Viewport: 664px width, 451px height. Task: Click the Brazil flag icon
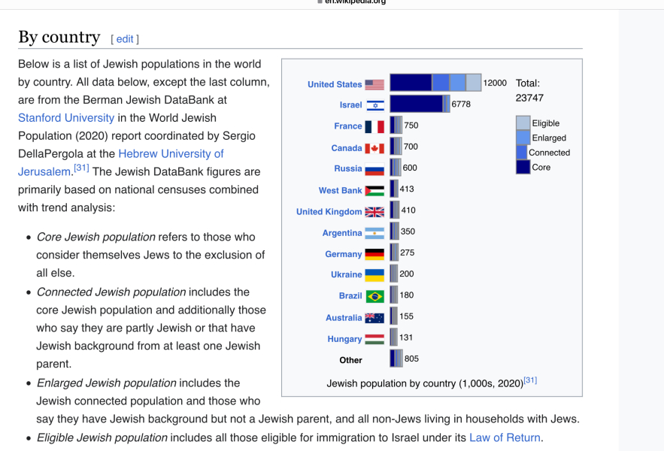click(x=374, y=295)
